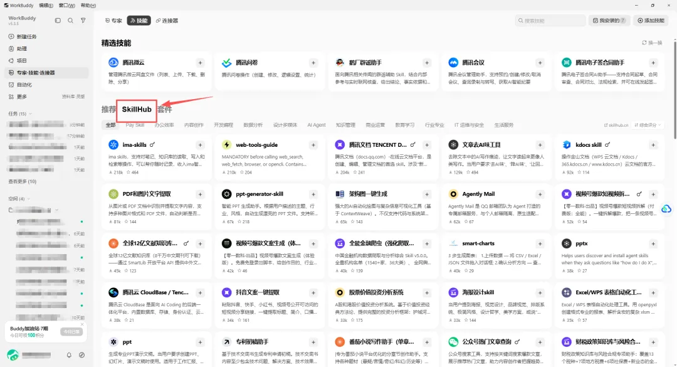Open 自动化 in the sidebar
Screen dimensions: 677x367
click(x=48, y=85)
